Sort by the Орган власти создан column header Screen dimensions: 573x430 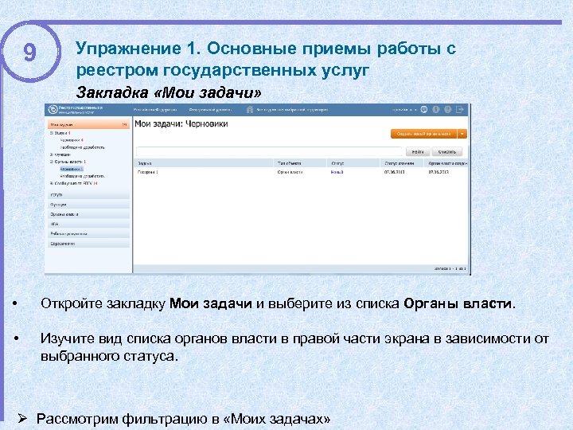[447, 163]
